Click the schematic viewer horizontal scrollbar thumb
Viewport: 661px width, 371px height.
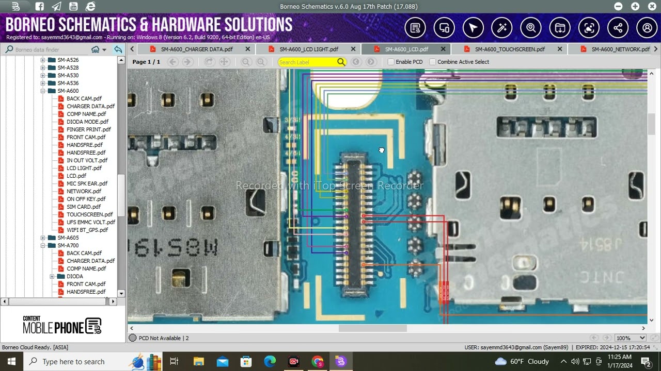pyautogui.click(x=373, y=328)
